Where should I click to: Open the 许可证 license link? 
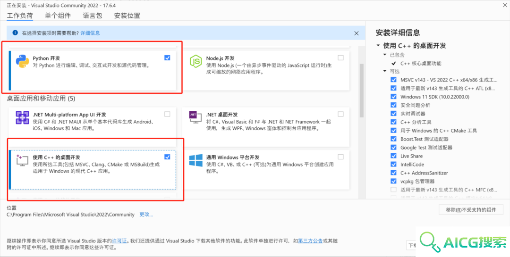pos(119,241)
